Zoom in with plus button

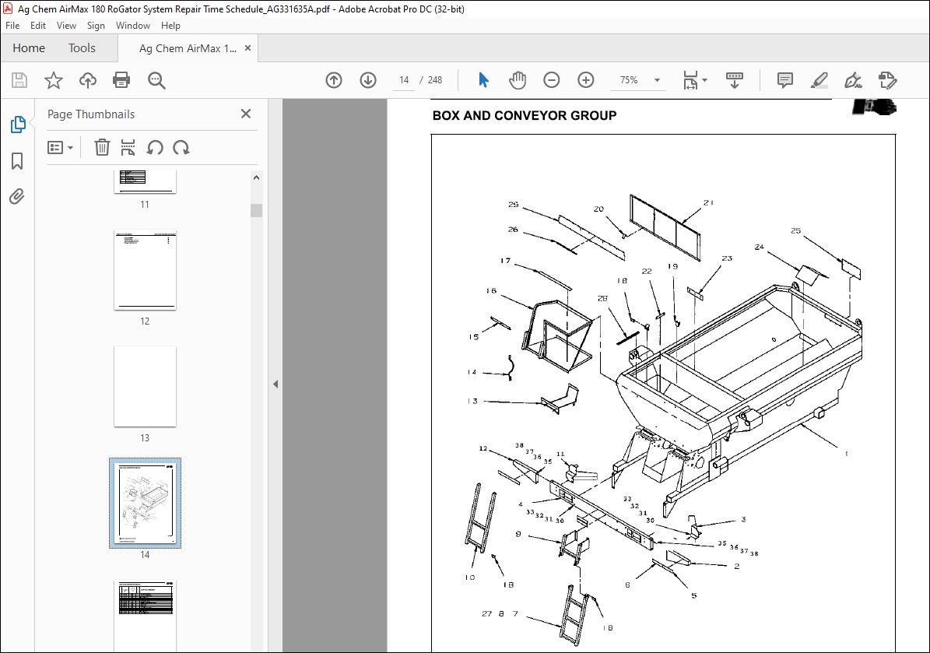(x=586, y=80)
